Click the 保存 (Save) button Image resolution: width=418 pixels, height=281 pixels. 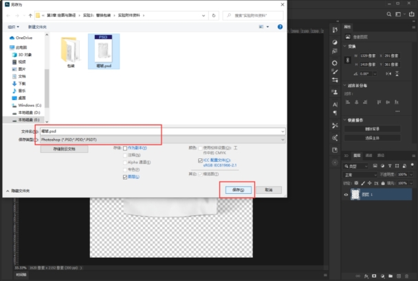(238, 190)
